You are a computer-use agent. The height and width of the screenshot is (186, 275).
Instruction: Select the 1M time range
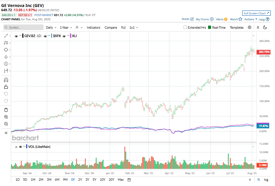click(33, 180)
